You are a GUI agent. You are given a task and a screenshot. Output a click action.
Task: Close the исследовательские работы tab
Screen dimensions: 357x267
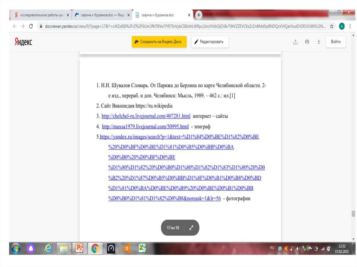pos(68,15)
